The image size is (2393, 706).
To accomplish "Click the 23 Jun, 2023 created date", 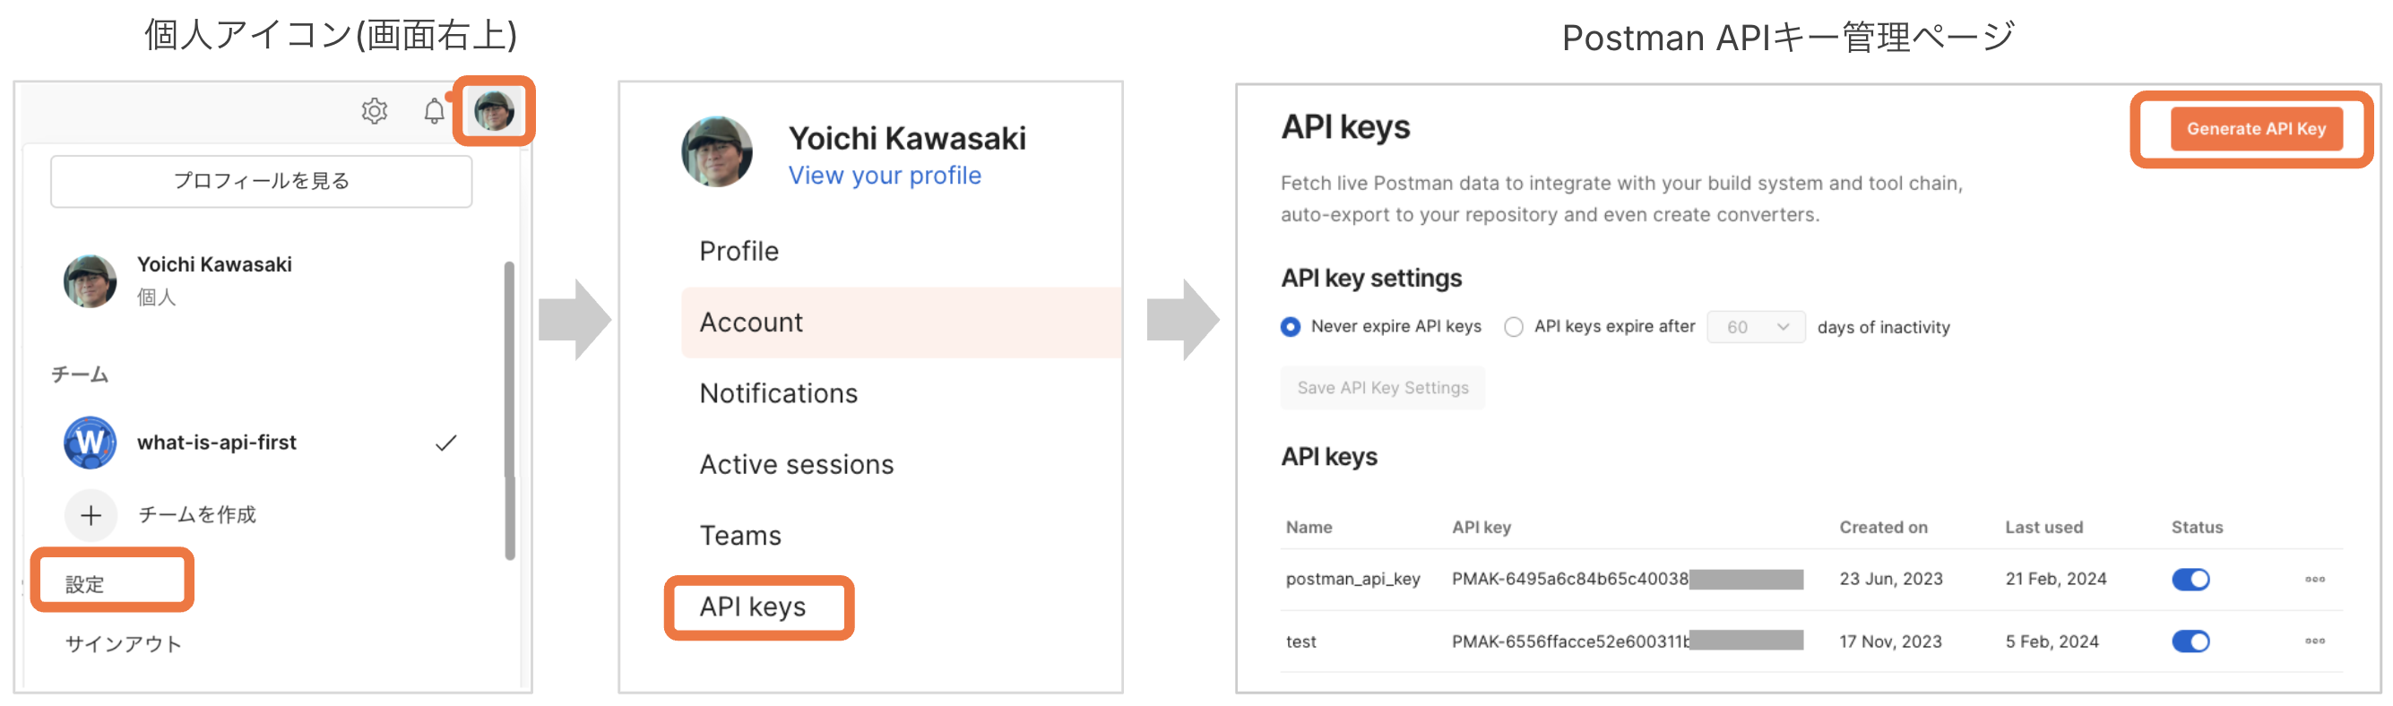I will click(1890, 579).
